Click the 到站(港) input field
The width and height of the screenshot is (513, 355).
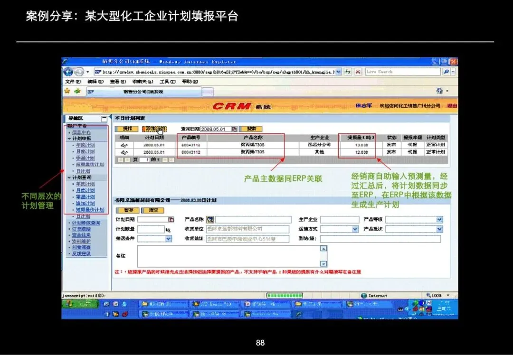pos(380,239)
